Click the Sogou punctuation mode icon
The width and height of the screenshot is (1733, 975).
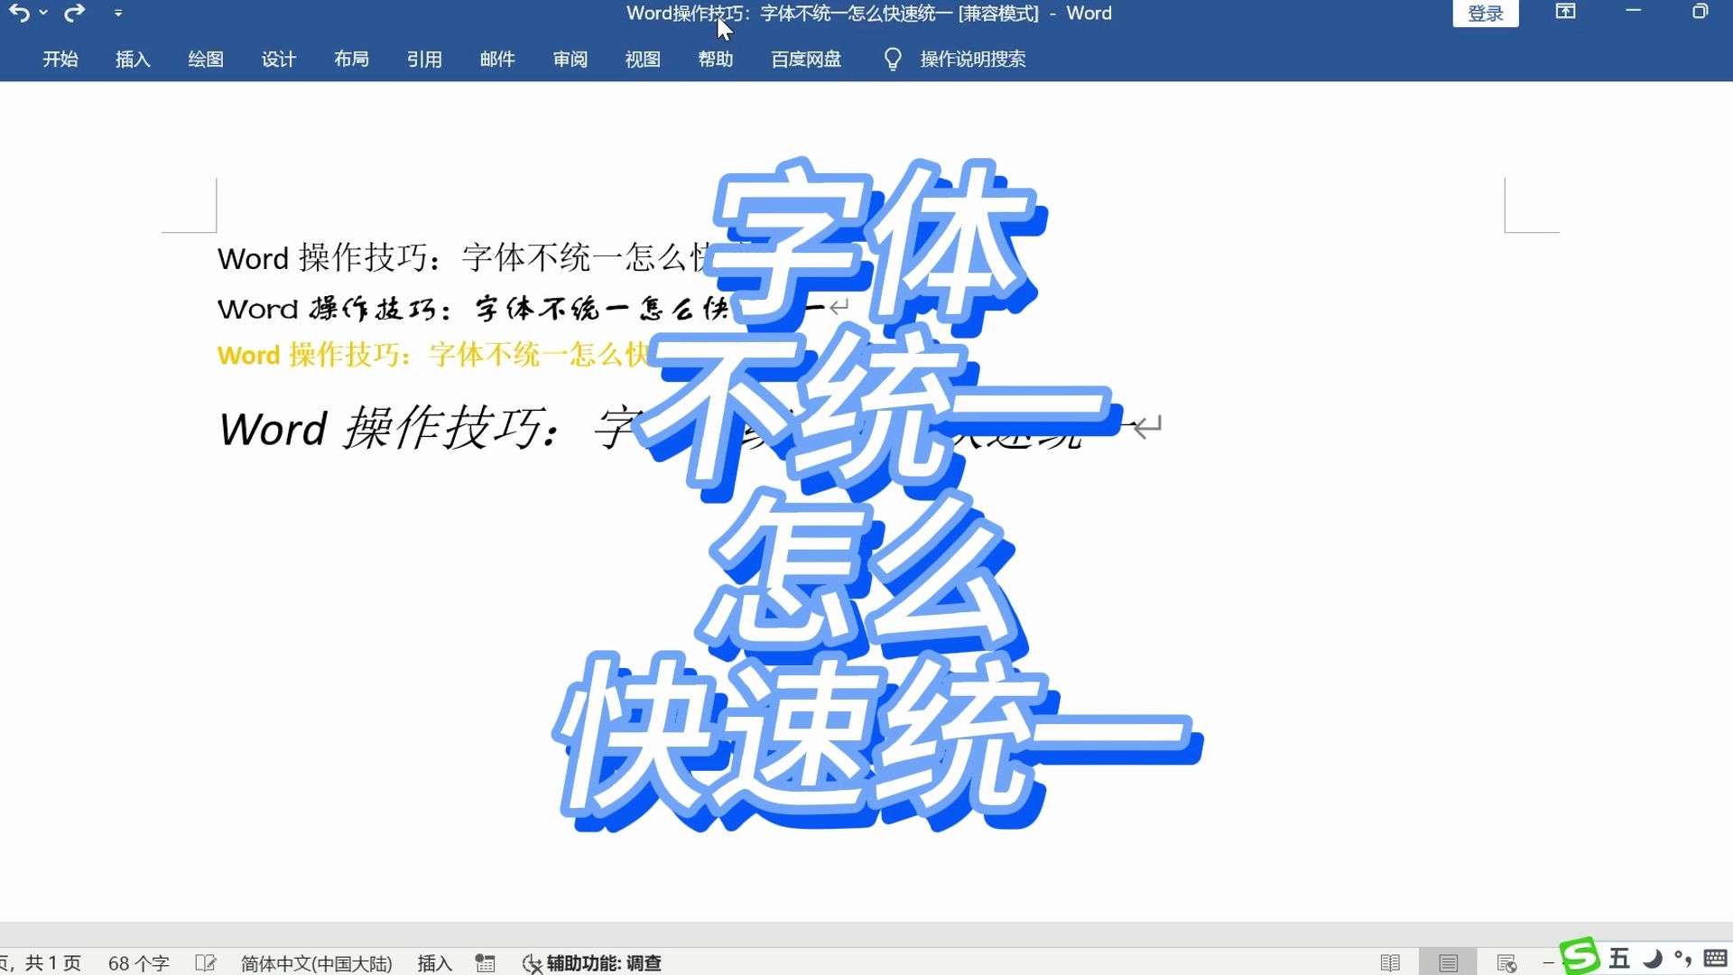tap(1682, 958)
